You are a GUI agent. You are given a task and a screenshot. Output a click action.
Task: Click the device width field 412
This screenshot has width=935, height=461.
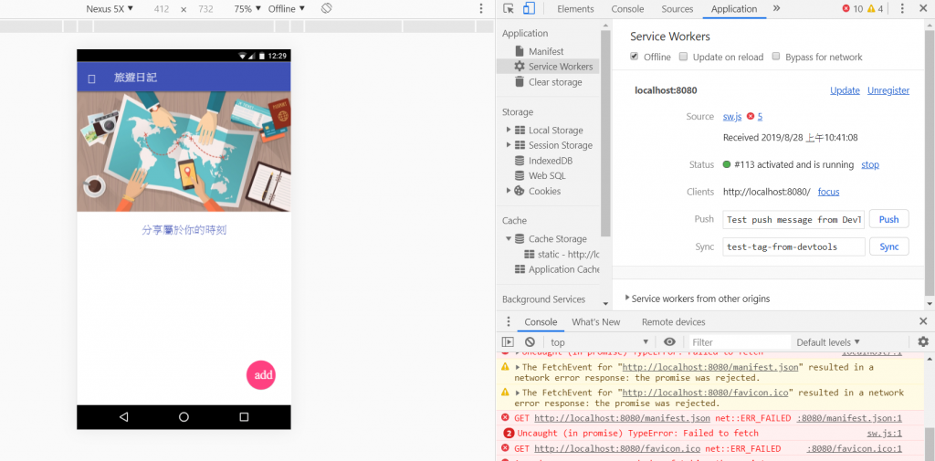pos(161,9)
